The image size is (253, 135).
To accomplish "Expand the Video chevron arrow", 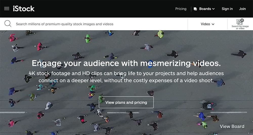I will (213, 24).
